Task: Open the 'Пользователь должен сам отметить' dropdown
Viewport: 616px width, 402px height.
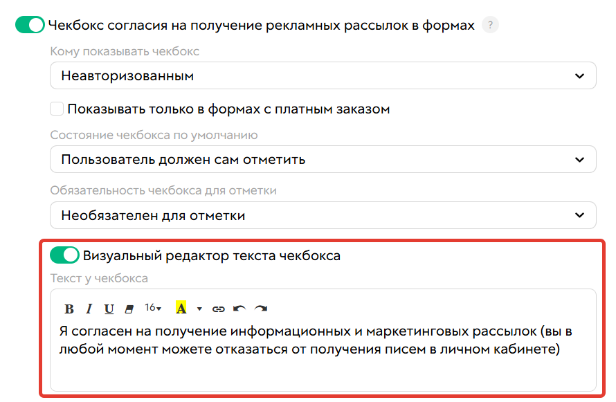Action: [323, 159]
